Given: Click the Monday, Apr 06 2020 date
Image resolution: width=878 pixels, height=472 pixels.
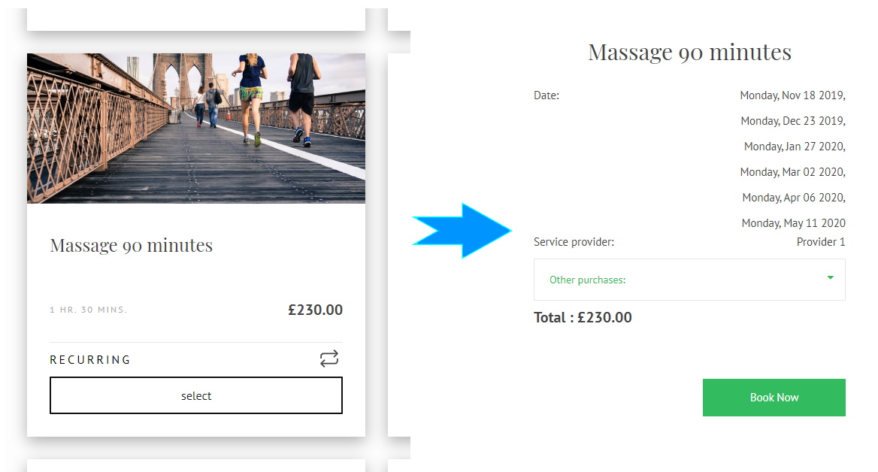Looking at the screenshot, I should point(793,198).
